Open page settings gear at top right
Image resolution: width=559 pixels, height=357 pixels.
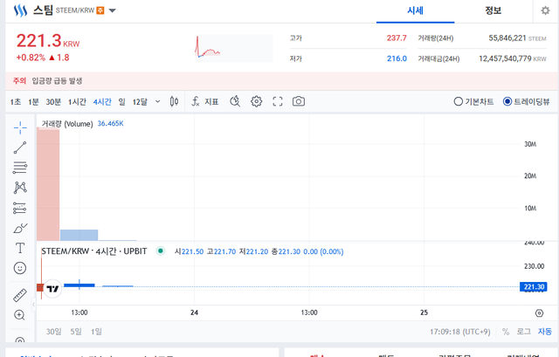(x=545, y=10)
